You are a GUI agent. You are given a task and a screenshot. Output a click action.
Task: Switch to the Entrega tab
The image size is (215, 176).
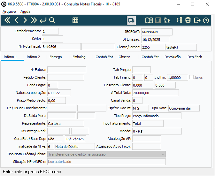[56, 57]
